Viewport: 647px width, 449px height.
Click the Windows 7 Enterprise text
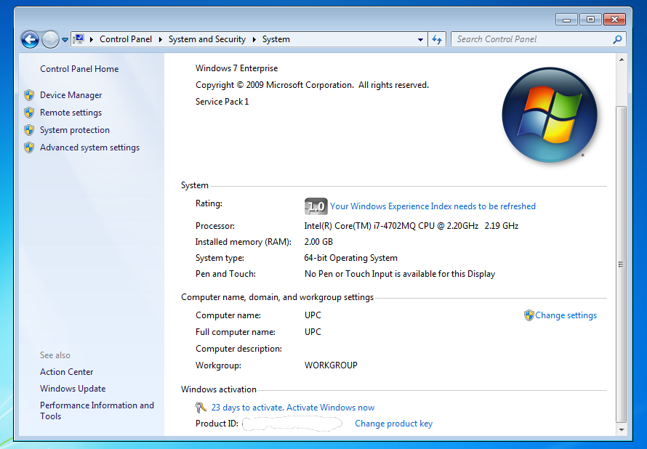236,68
